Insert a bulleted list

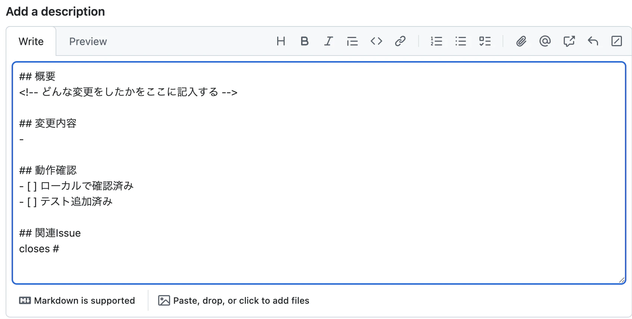pos(461,41)
